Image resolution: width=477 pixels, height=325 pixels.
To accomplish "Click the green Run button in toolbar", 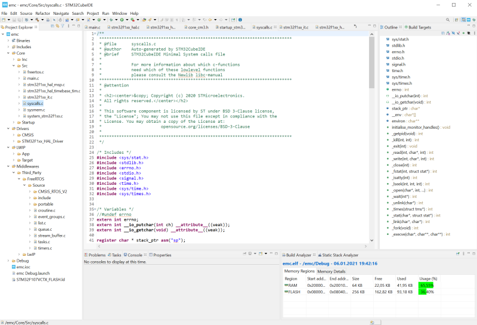I will 122,20.
